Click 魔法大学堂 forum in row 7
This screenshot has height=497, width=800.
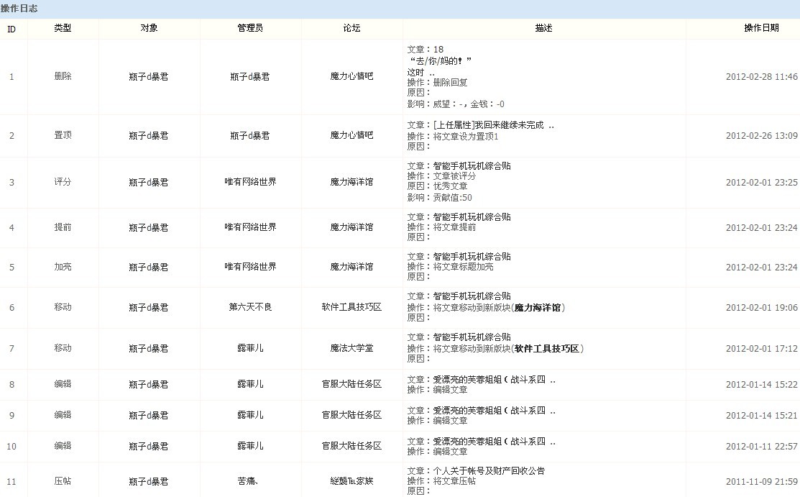pos(351,348)
